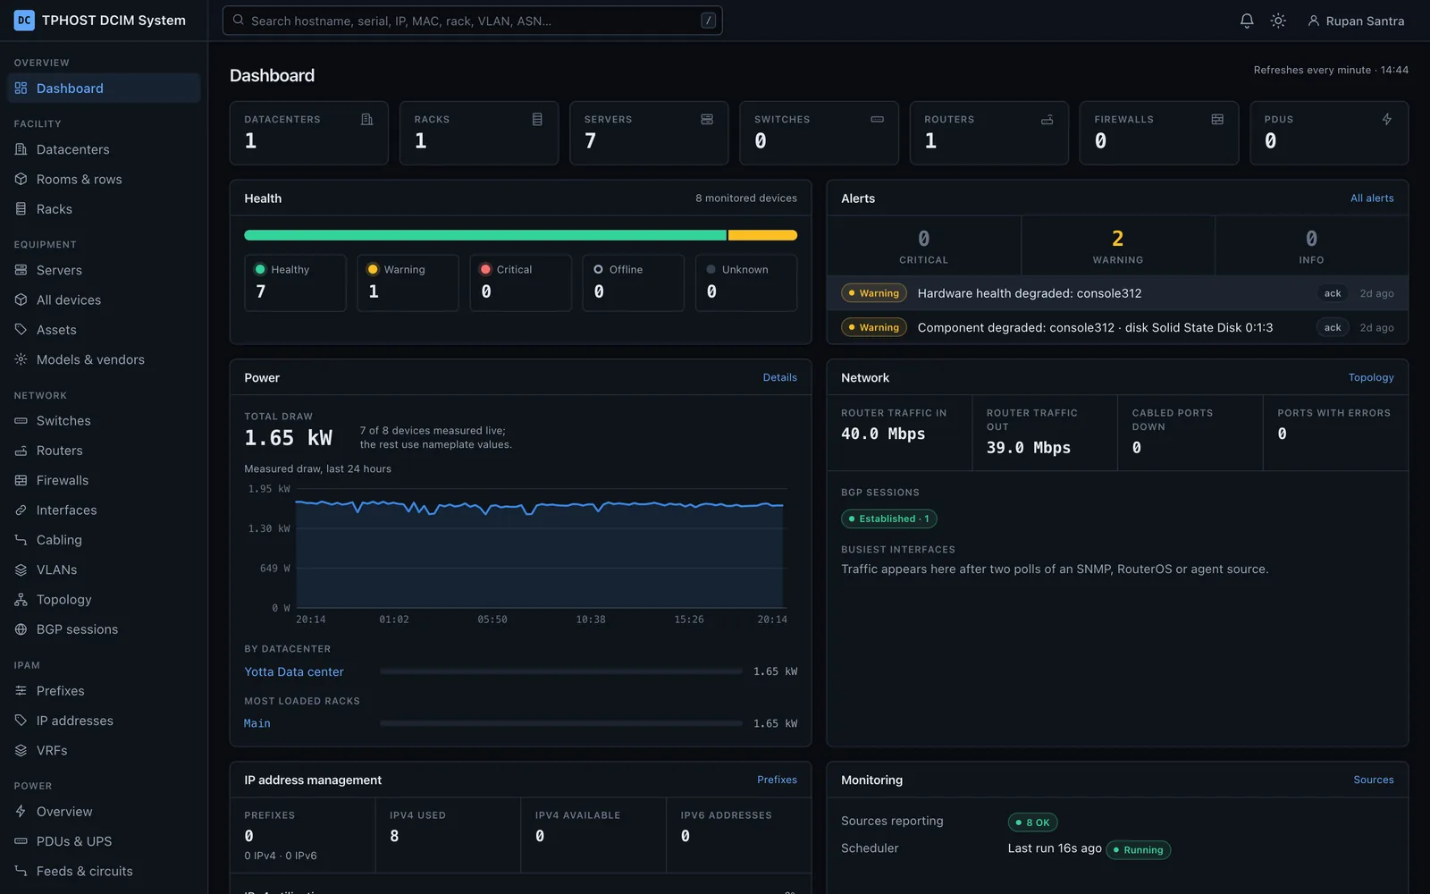The image size is (1430, 894).
Task: Open the All alerts link
Action: pyautogui.click(x=1372, y=198)
